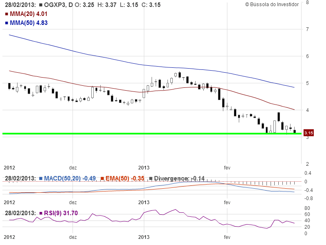This screenshot has height=245, width=326.
Task: Click the 'fev' label under price chart
Action: [x=227, y=168]
